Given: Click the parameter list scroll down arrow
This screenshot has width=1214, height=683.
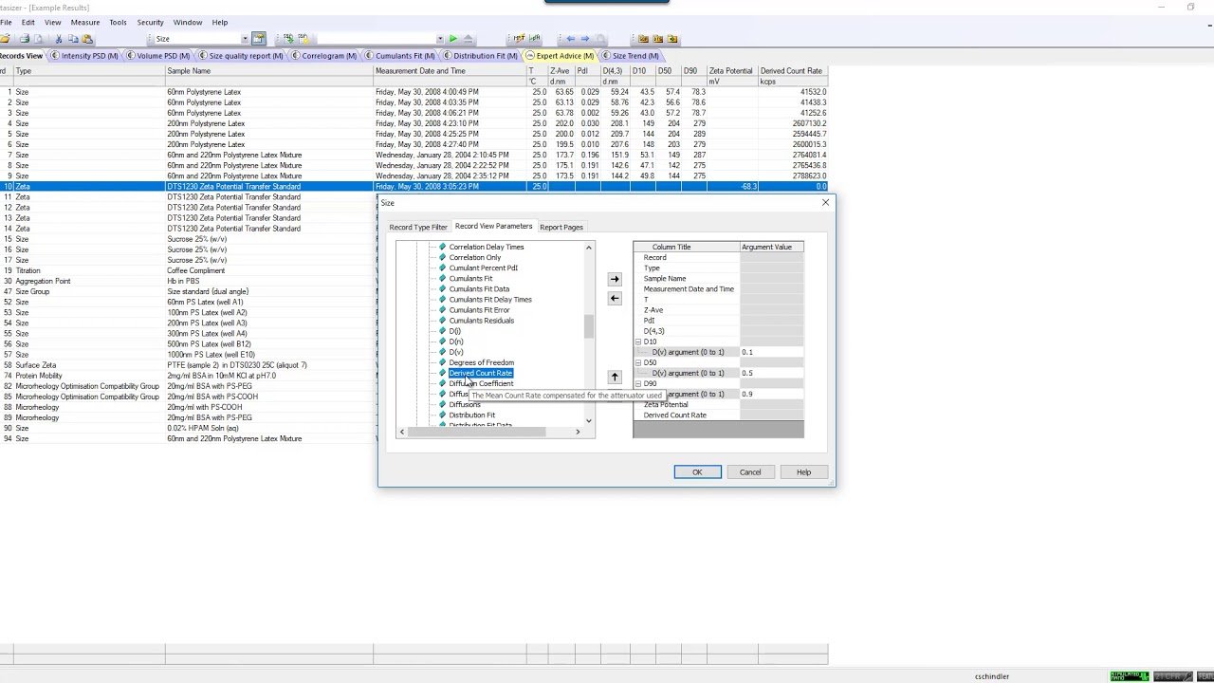Looking at the screenshot, I should pos(589,420).
